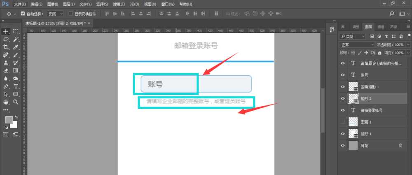Screen dimensions: 412x175
Task: Select the Eraser tool
Action: tap(6, 71)
